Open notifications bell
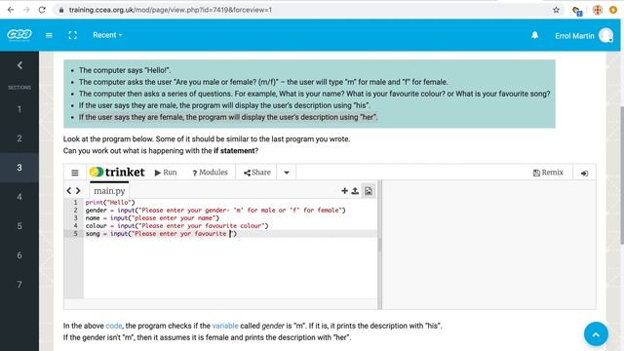The image size is (624, 351). pos(535,35)
